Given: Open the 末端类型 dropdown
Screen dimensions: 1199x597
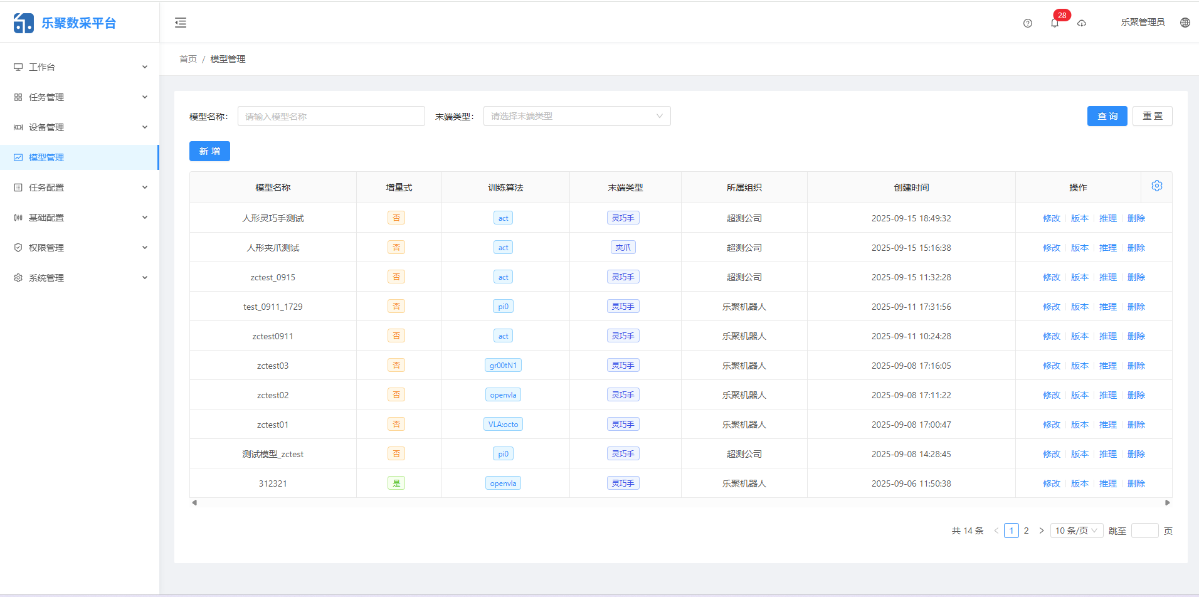Looking at the screenshot, I should click(576, 116).
